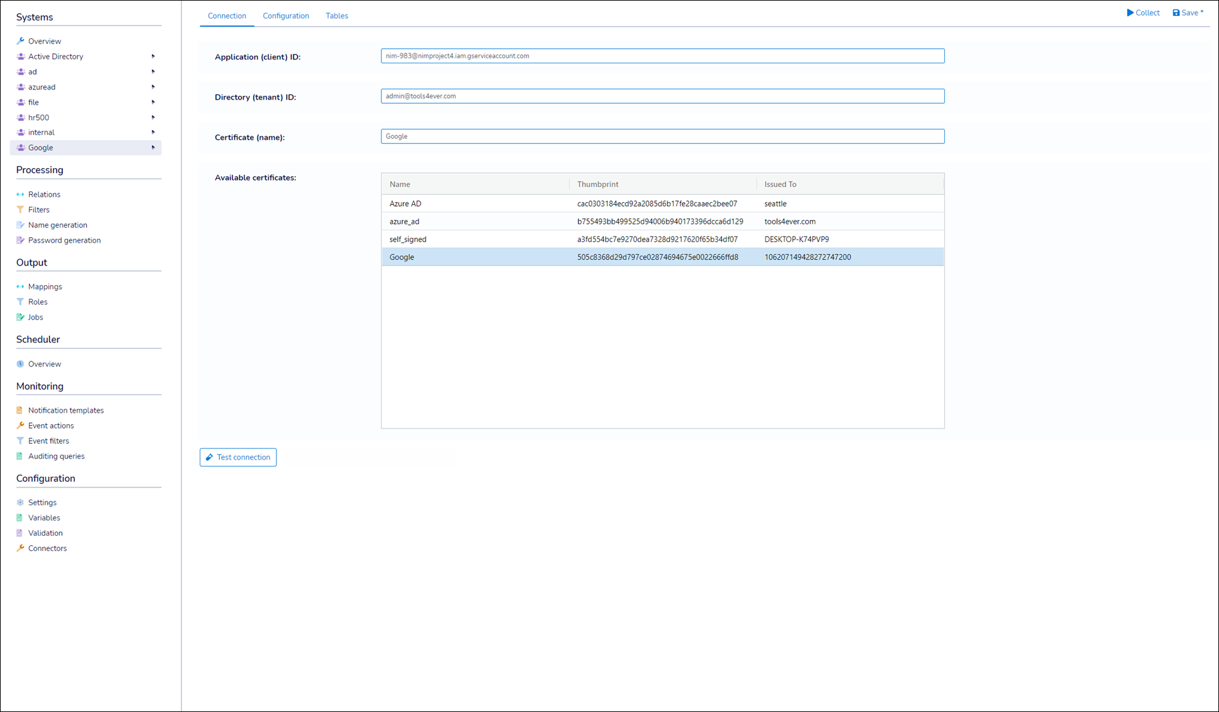This screenshot has width=1219, height=712.
Task: Expand the azuread system arrow
Action: tap(153, 87)
